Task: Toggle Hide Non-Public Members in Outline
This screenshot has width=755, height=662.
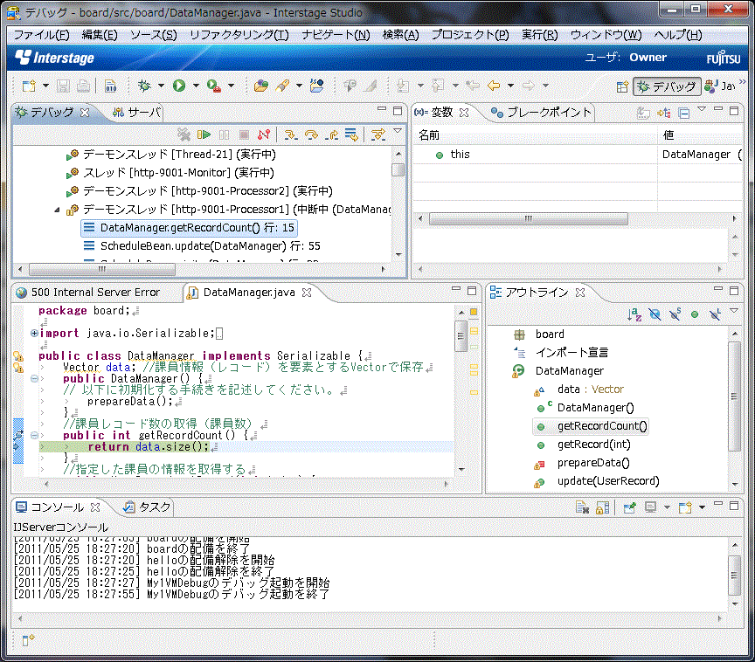Action: click(x=695, y=314)
